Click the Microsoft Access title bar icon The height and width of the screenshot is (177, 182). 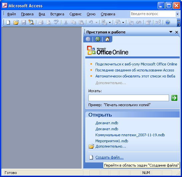(x=5, y=5)
